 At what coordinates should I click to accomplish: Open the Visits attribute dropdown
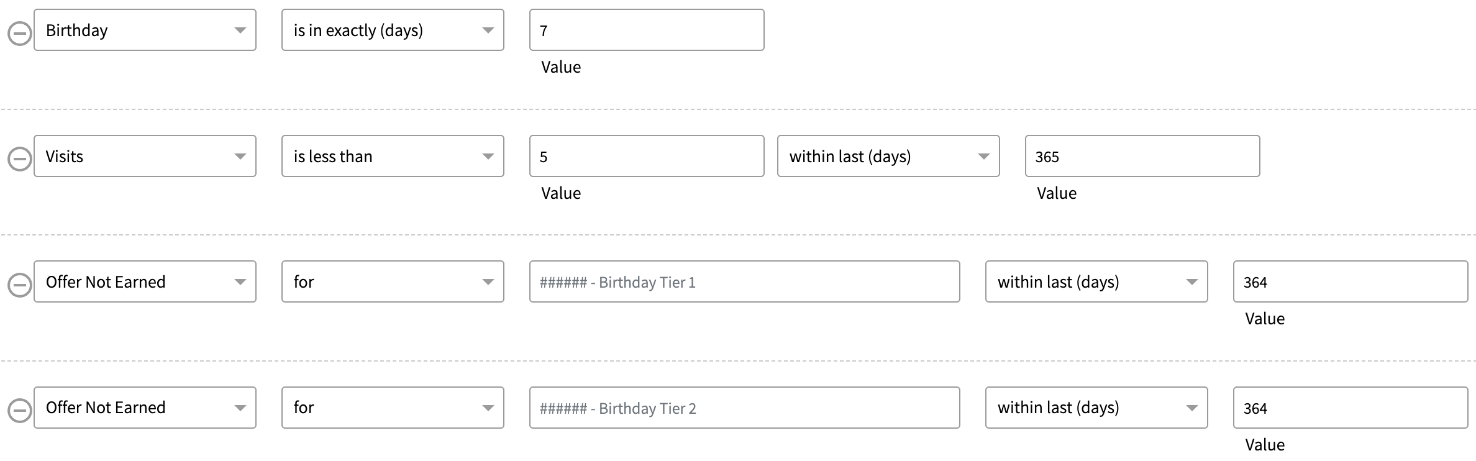[x=145, y=157]
